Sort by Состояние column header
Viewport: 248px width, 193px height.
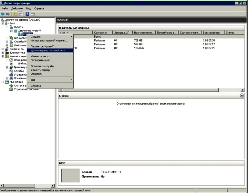click(102, 33)
